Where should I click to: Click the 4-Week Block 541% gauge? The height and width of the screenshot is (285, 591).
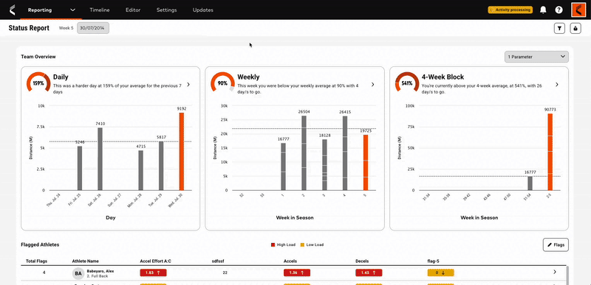point(407,82)
